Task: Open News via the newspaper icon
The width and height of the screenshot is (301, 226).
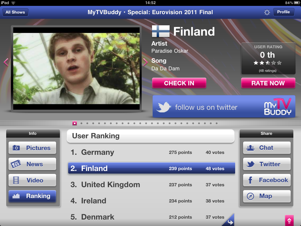Action: [16, 164]
